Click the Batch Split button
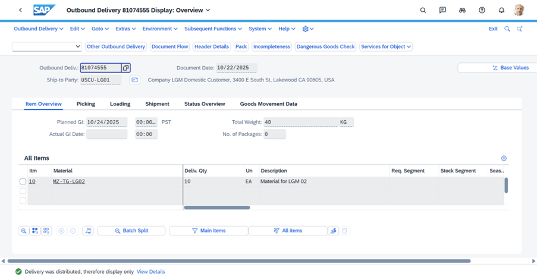537x279 pixels. tap(131, 231)
